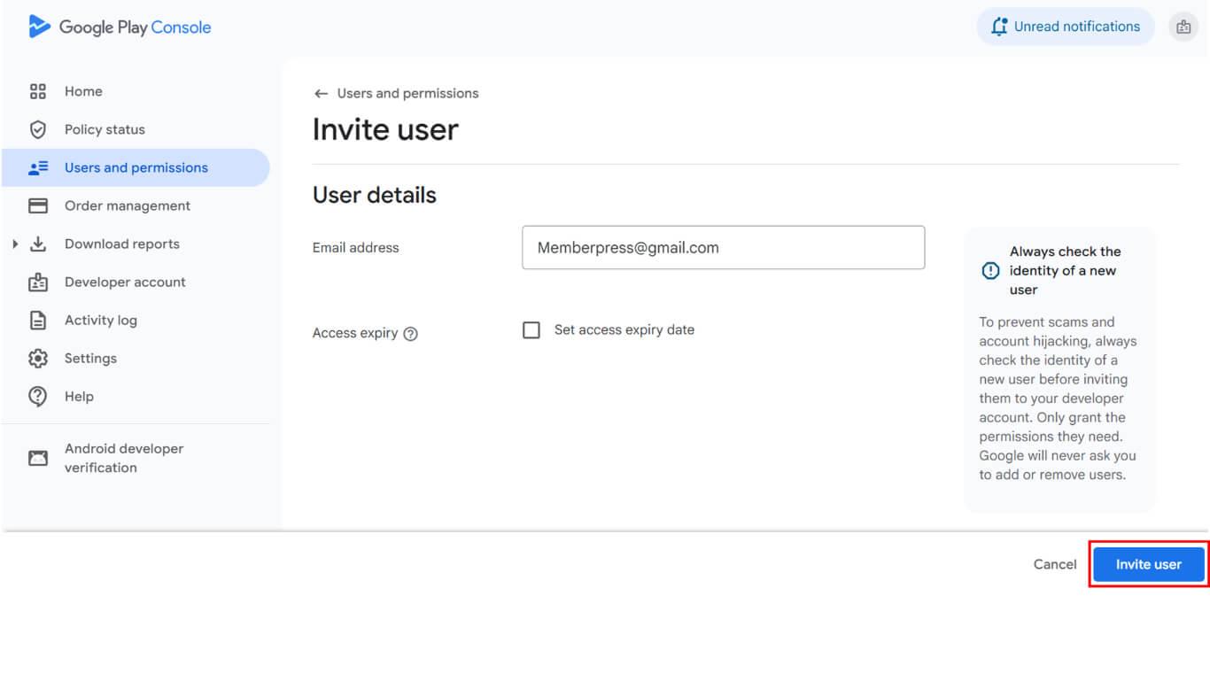Image resolution: width=1210 pixels, height=681 pixels.
Task: Open Developer account badge icon in sidebar
Action: [38, 282]
